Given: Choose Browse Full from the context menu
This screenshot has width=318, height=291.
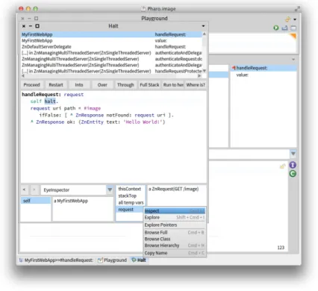Looking at the screenshot, I should click(x=175, y=232).
